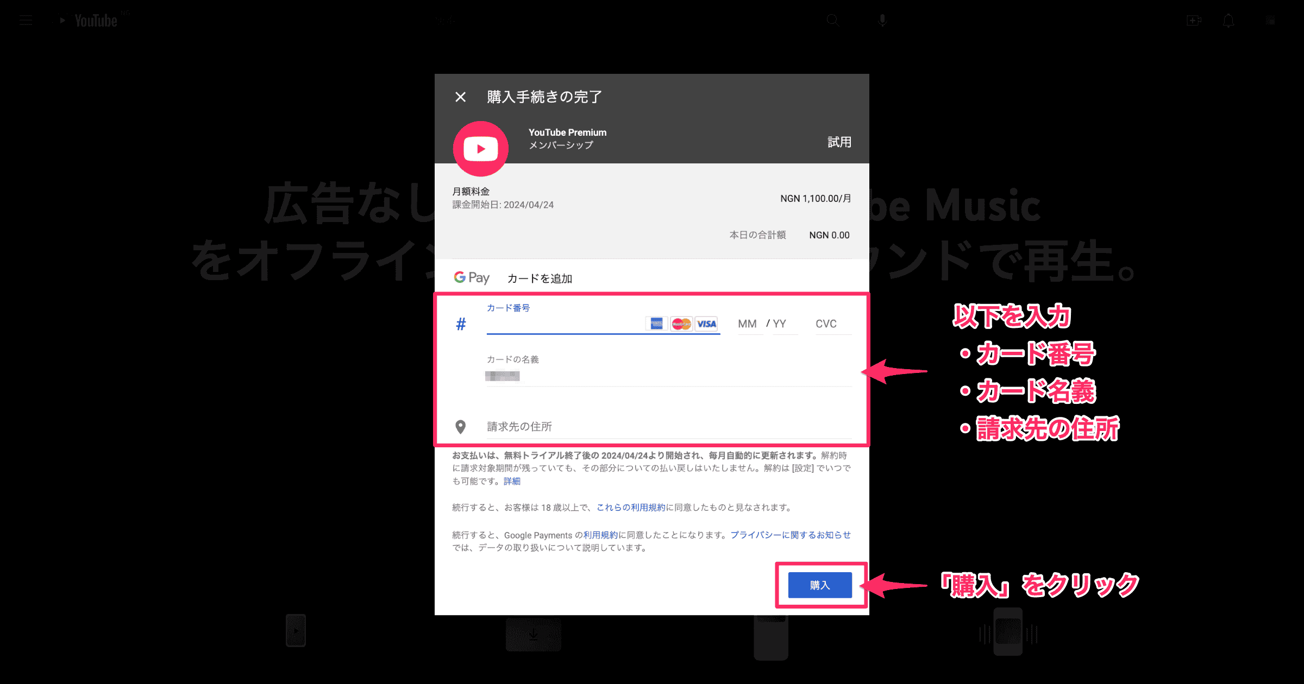Screen dimensions: 1304x684
Task: Click the billing address location pin icon
Action: 460,427
